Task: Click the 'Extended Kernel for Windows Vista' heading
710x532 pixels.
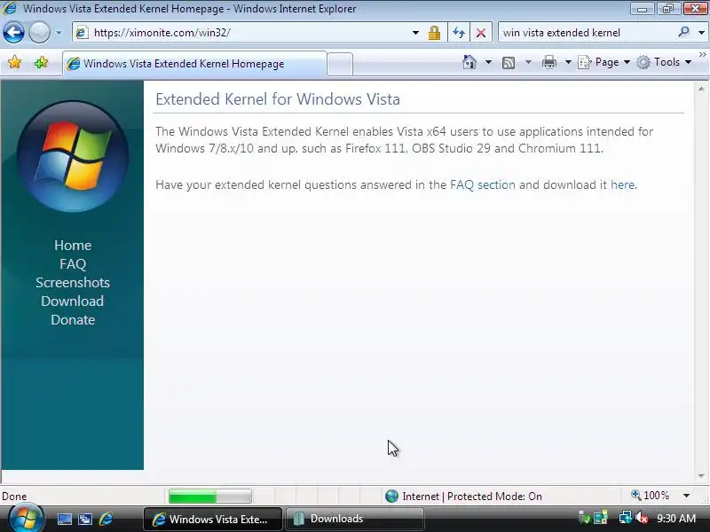Action: click(x=278, y=99)
